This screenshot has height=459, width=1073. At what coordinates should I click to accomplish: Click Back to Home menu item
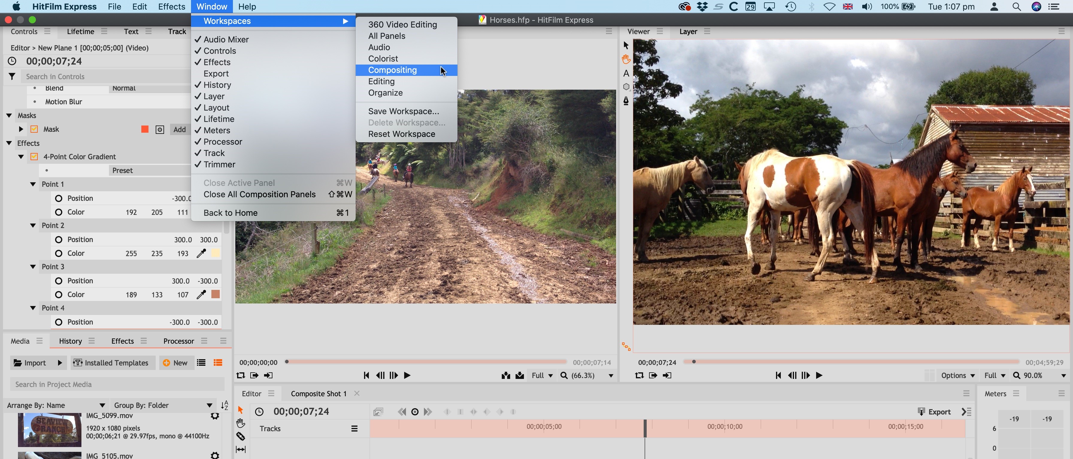(x=230, y=212)
